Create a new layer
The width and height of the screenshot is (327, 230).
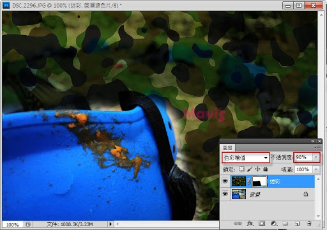click(x=297, y=224)
